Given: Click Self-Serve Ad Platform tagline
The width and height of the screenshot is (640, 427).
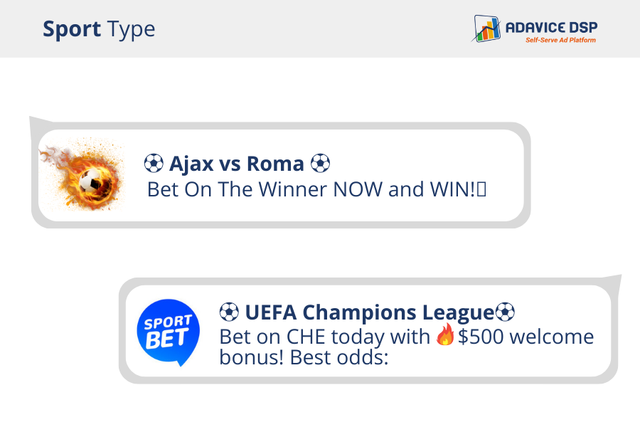Looking at the screenshot, I should pos(560,40).
